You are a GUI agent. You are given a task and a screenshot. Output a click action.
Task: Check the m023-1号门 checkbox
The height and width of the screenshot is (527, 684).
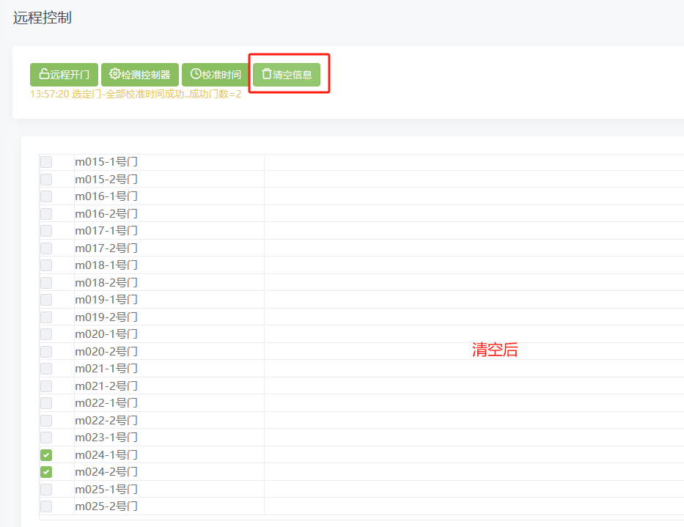tap(46, 438)
